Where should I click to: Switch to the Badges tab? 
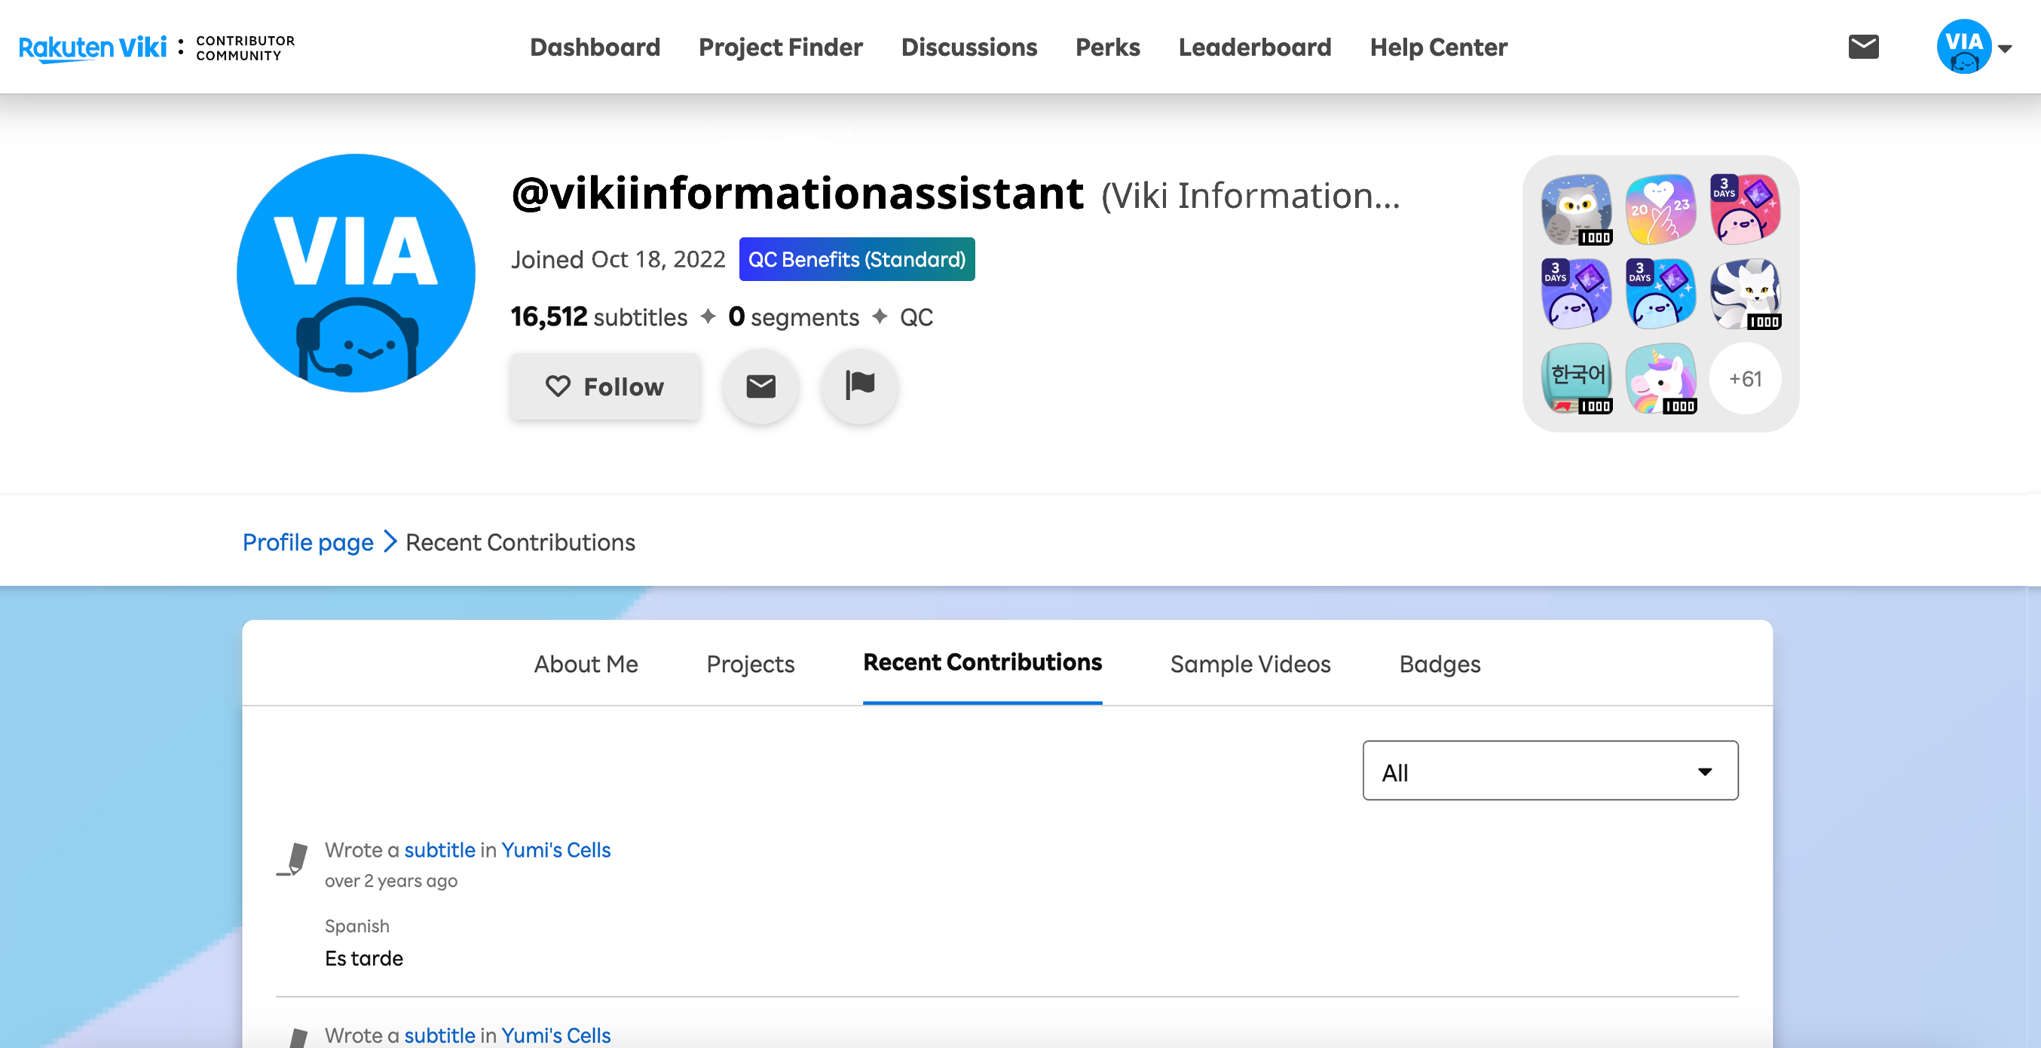(1440, 664)
